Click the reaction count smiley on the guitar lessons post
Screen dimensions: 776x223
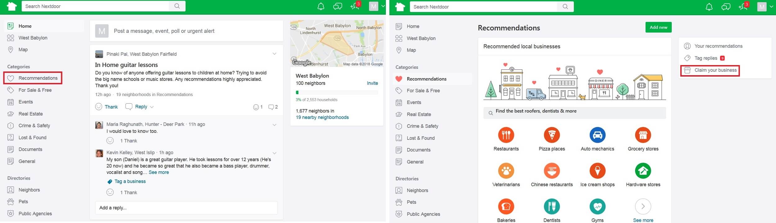tap(258, 107)
